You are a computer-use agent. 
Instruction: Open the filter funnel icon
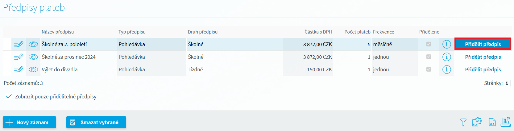pos(463,122)
